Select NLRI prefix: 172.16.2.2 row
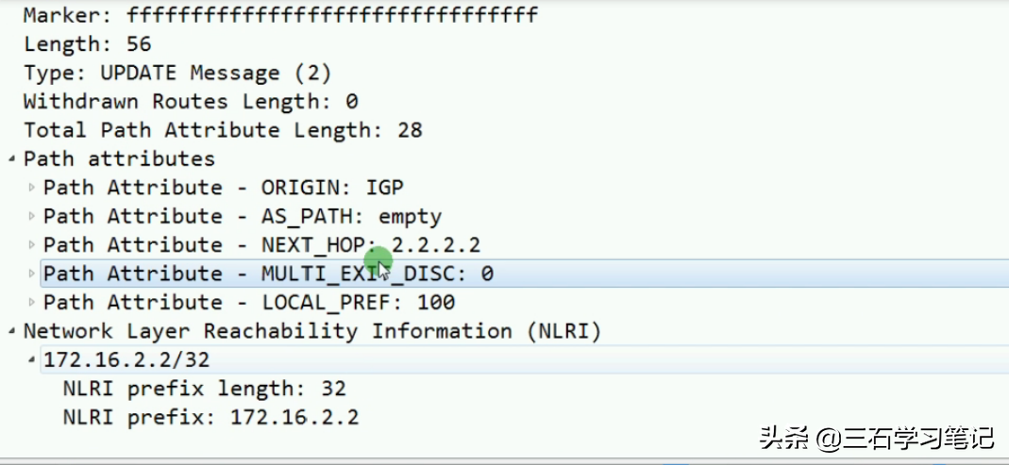The height and width of the screenshot is (465, 1009). [x=211, y=418]
